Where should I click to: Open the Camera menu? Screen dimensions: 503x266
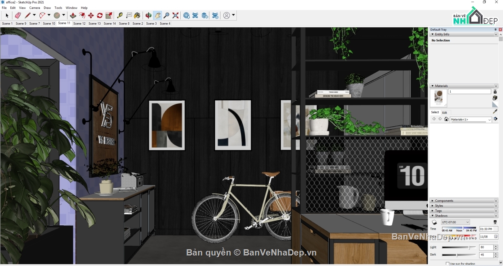(35, 8)
